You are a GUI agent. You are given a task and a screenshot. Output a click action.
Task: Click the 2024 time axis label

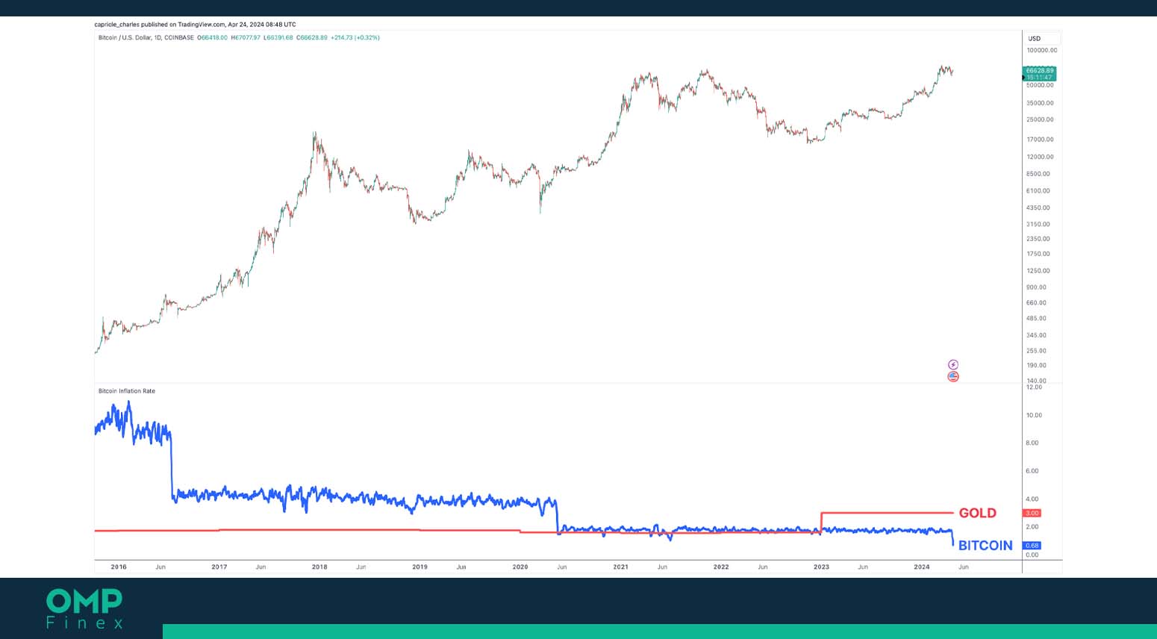(x=922, y=567)
